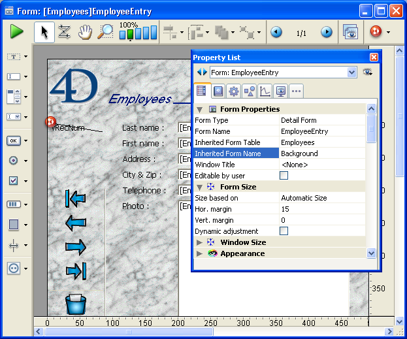Open the Form: EmployeeEntry dropdown

coord(352,73)
